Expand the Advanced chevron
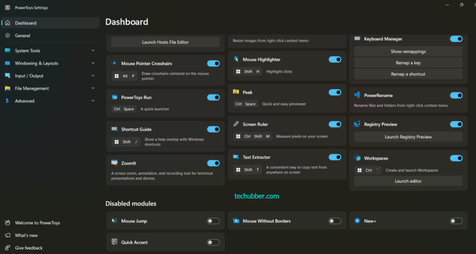The image size is (476, 254). coord(93,101)
